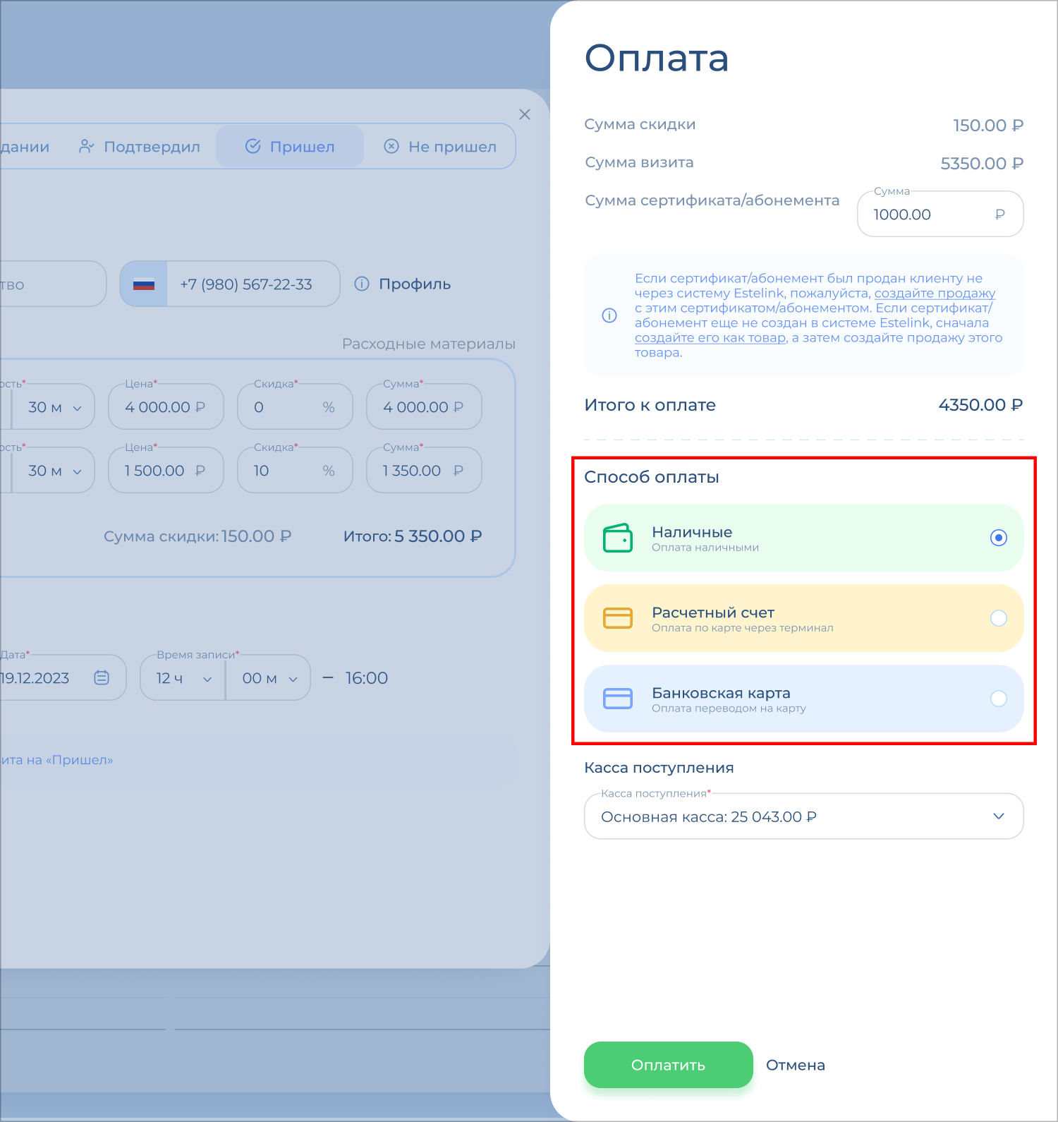This screenshot has width=1058, height=1122.
Task: Open the calendar icon in the date field
Action: coord(102,677)
